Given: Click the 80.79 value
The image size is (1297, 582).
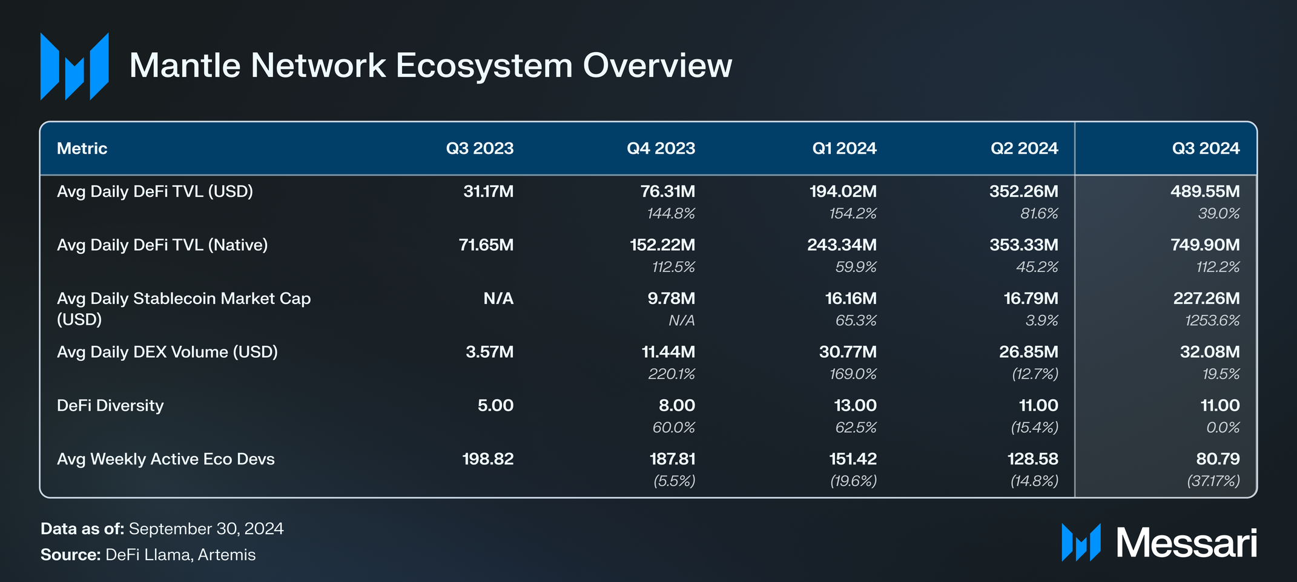Looking at the screenshot, I should (1218, 458).
